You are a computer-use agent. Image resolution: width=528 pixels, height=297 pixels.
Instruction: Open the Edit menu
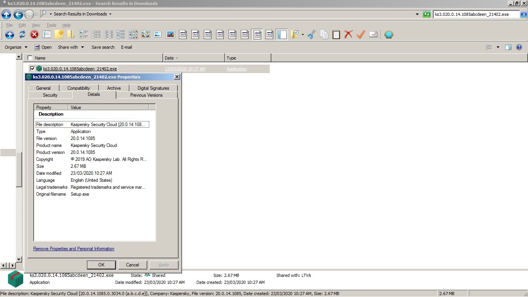(22, 25)
